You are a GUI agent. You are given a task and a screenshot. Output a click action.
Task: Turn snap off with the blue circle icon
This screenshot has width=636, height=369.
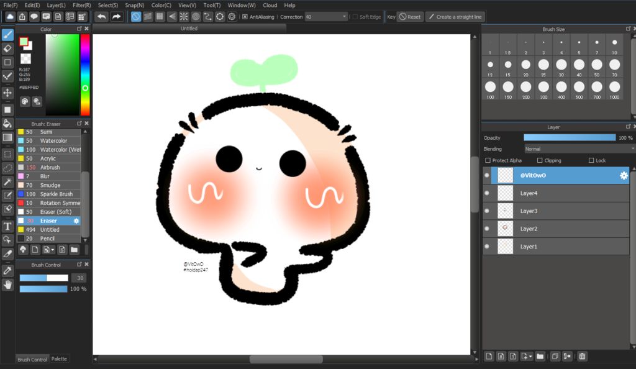pyautogui.click(x=136, y=17)
